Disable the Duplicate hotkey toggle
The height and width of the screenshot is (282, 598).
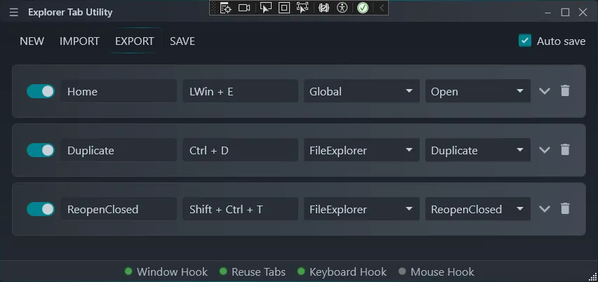(x=41, y=150)
